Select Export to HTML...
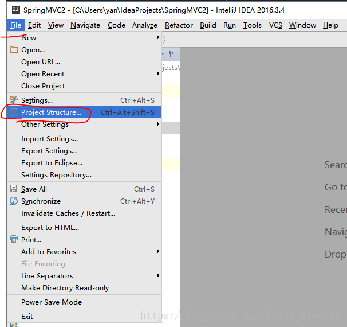The width and height of the screenshot is (347, 327). [84, 227]
